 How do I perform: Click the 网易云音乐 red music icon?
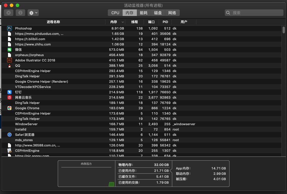pos(9,97)
